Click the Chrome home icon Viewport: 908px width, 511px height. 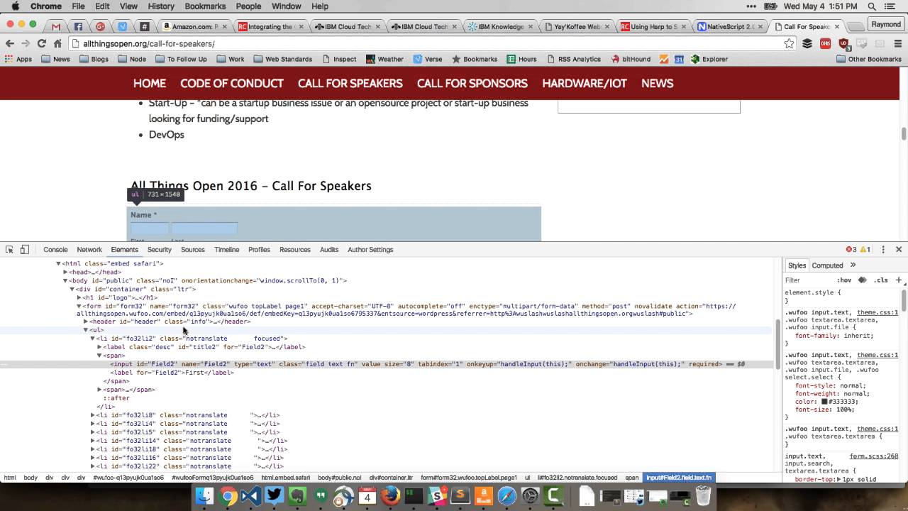[58, 43]
